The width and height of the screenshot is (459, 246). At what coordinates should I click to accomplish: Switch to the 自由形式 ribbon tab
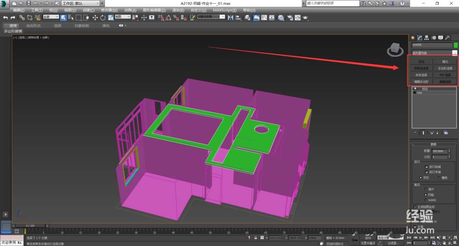coord(34,26)
